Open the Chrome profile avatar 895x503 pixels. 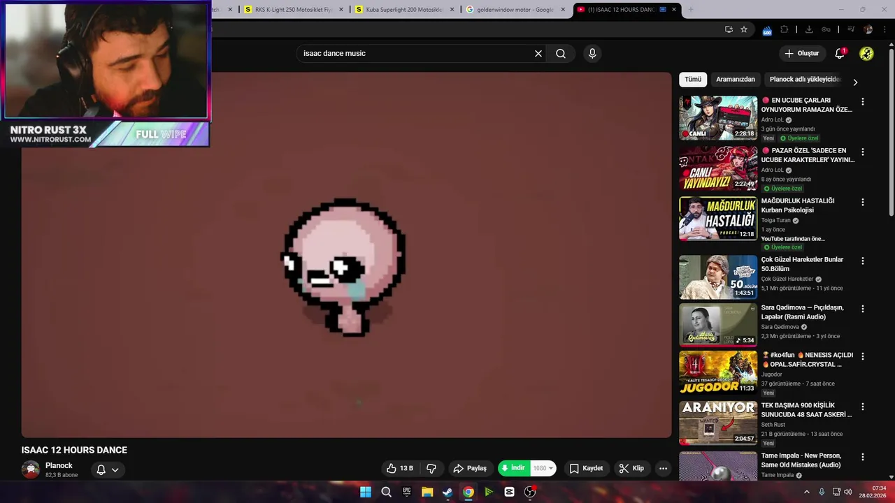868,29
